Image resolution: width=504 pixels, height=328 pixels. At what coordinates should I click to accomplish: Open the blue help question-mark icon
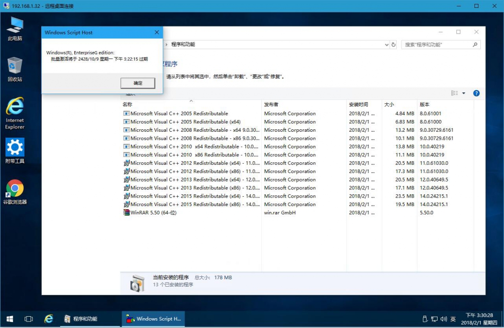pos(476,93)
